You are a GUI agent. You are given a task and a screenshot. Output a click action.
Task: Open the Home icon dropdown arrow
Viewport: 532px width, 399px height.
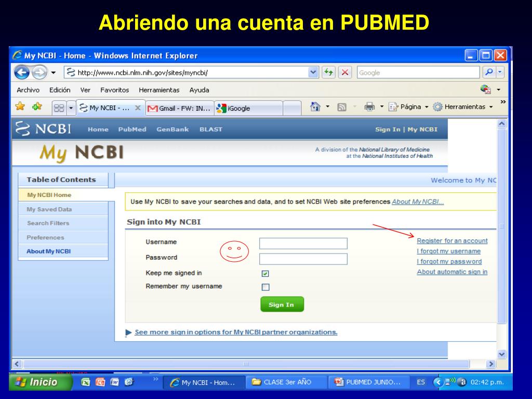click(327, 107)
